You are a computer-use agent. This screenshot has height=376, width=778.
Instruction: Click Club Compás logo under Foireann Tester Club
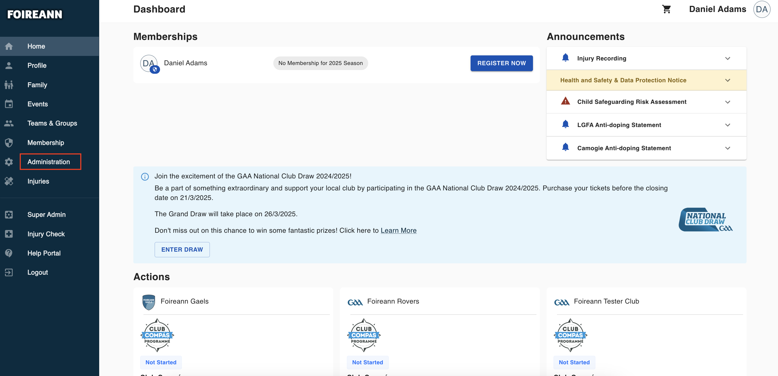[x=571, y=335]
